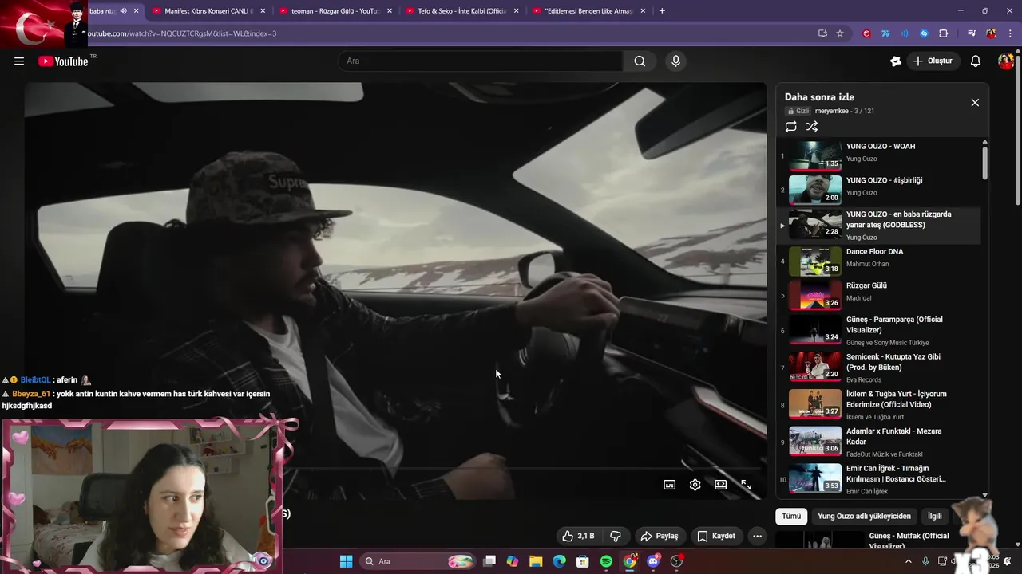Toggle playlist shuffle
The image size is (1022, 574).
[x=812, y=127]
